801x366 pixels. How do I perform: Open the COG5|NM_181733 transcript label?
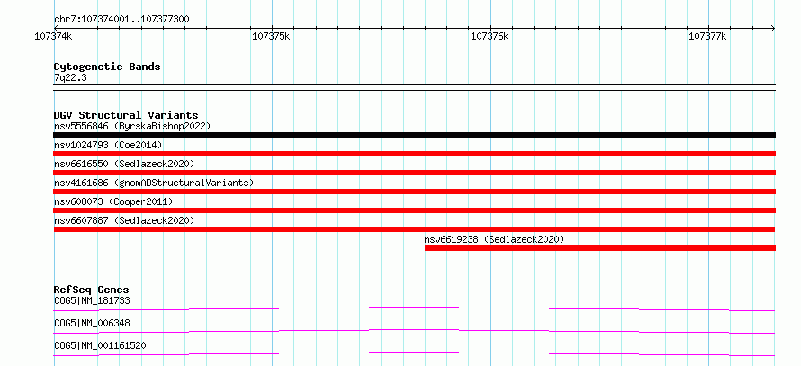click(92, 300)
